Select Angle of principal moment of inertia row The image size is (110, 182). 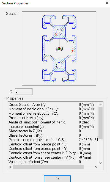tap(53, 122)
